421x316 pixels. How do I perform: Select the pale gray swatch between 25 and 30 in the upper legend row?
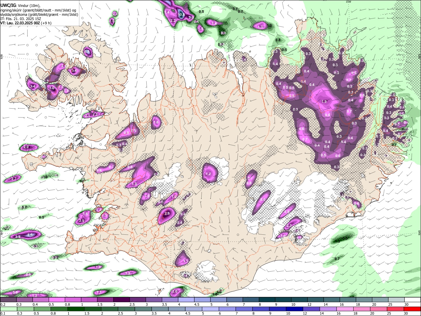(x=396, y=300)
